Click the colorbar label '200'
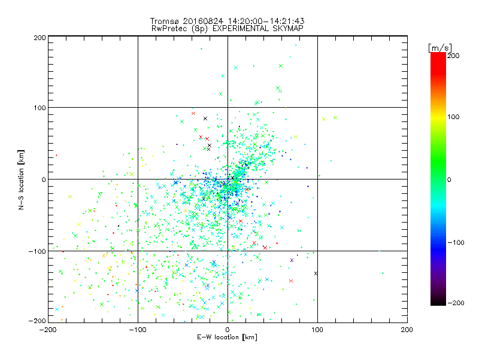479x359 pixels. [x=453, y=56]
